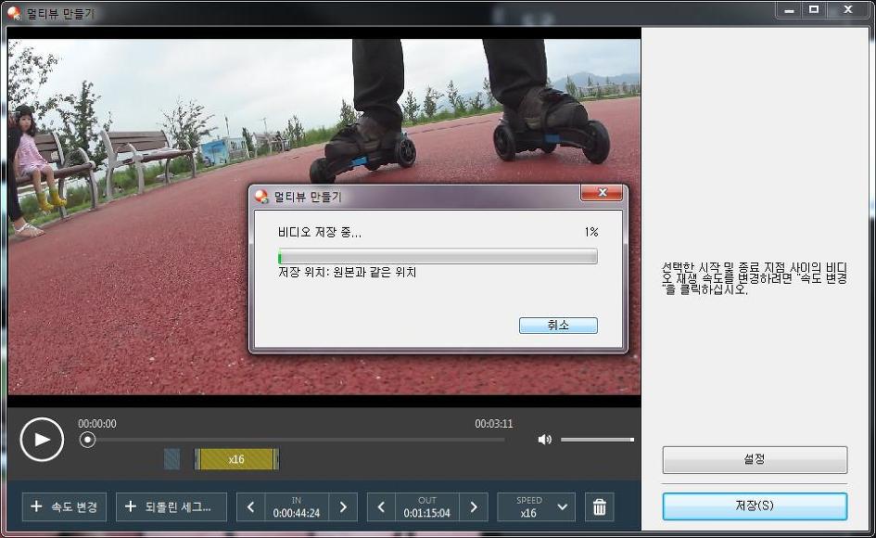The height and width of the screenshot is (538, 876).
Task: Step OUT time back with left arrow
Action: [x=381, y=507]
